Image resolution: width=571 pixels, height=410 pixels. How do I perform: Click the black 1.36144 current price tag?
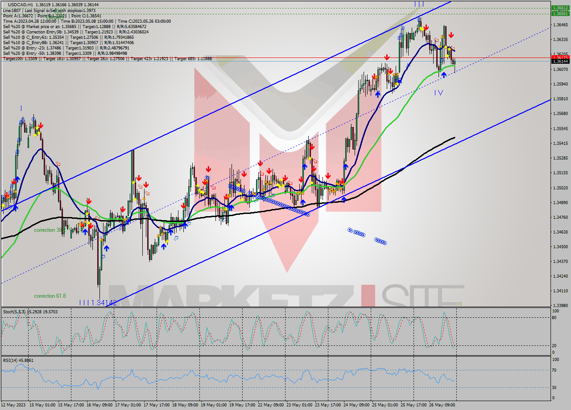point(560,61)
